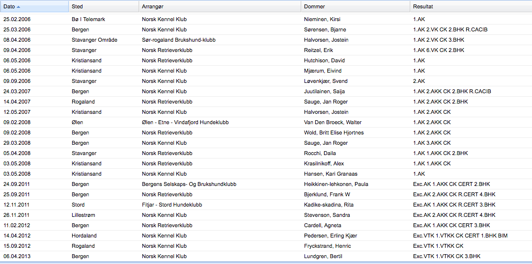
Task: Select the Lillestrøm location cell
Action: click(104, 215)
